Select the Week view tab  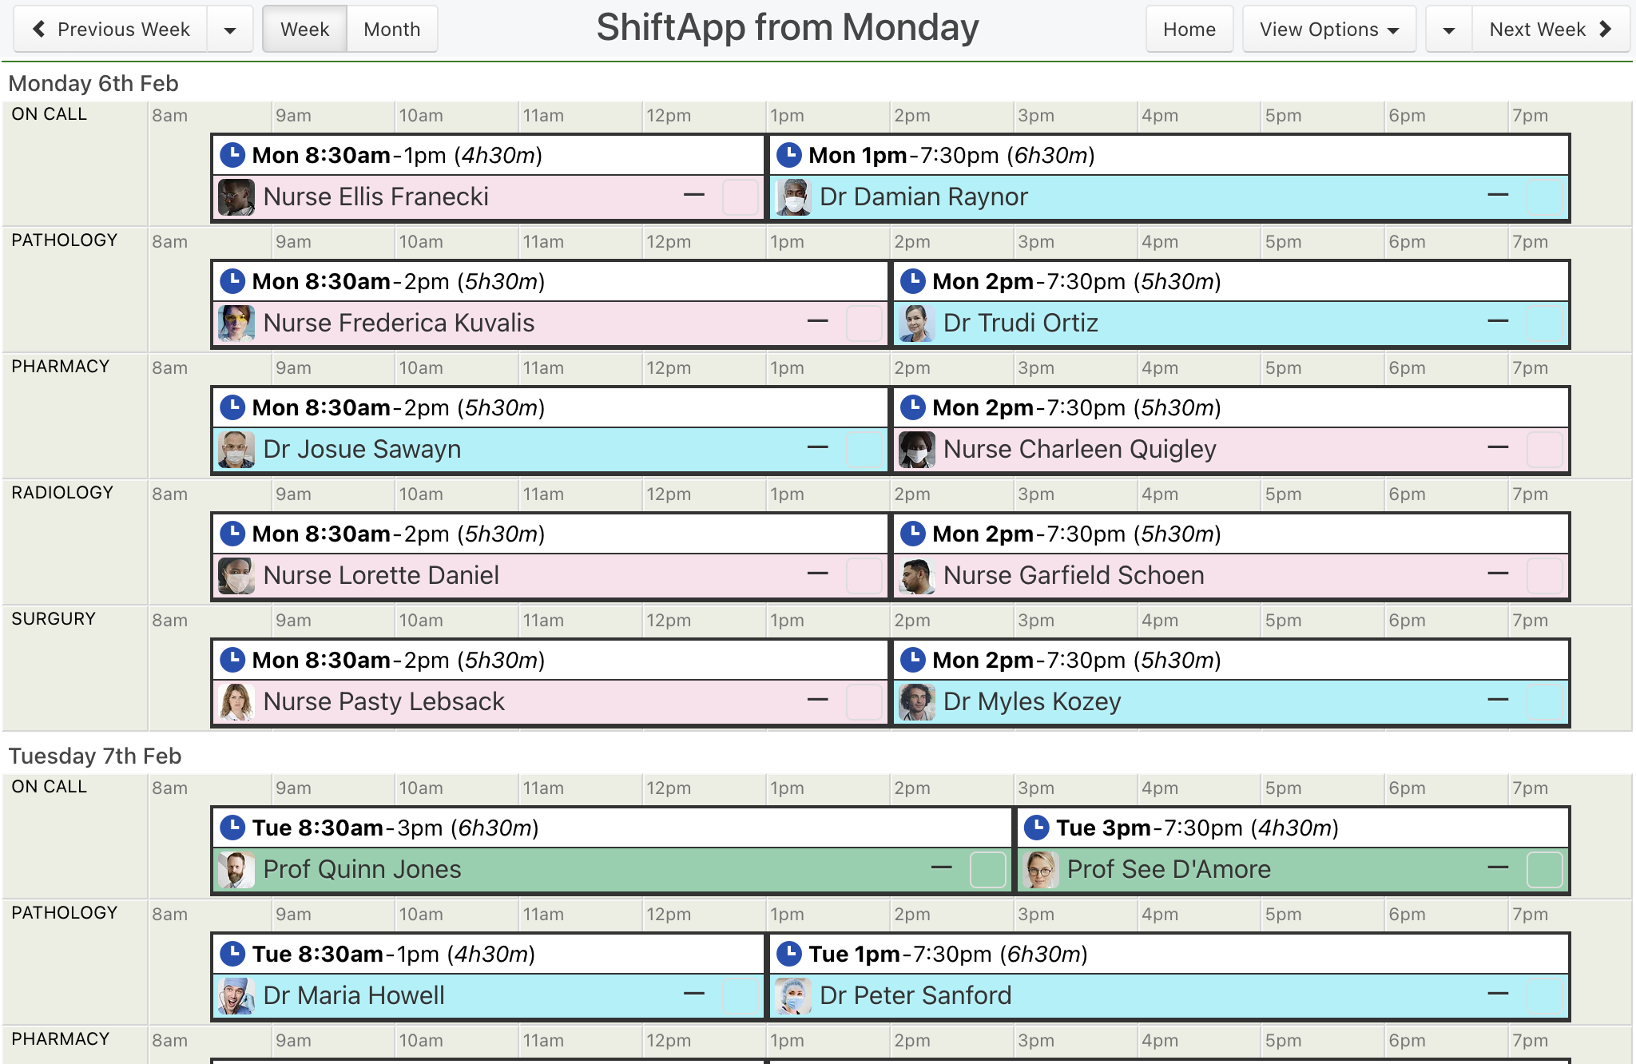(305, 30)
